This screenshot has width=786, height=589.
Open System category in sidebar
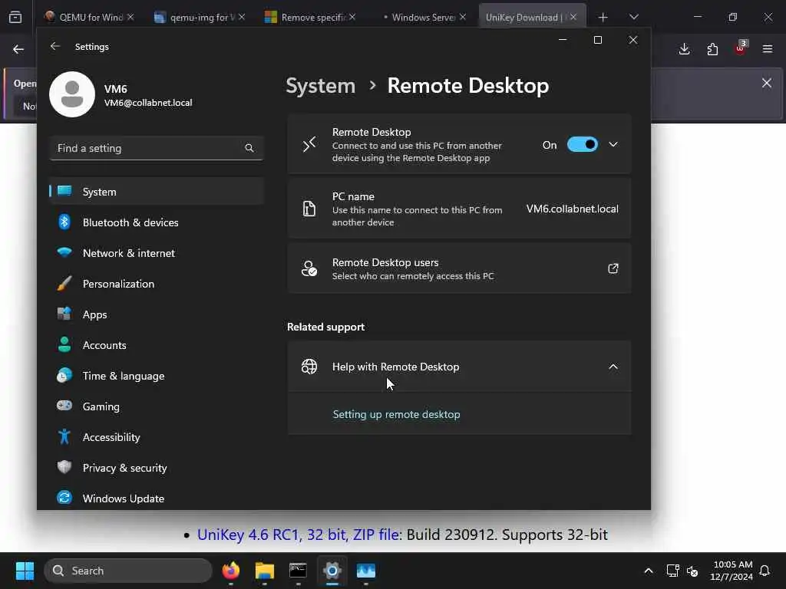[157, 192]
